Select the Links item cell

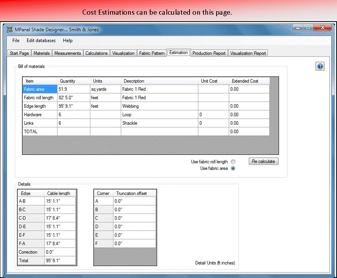tap(40, 123)
